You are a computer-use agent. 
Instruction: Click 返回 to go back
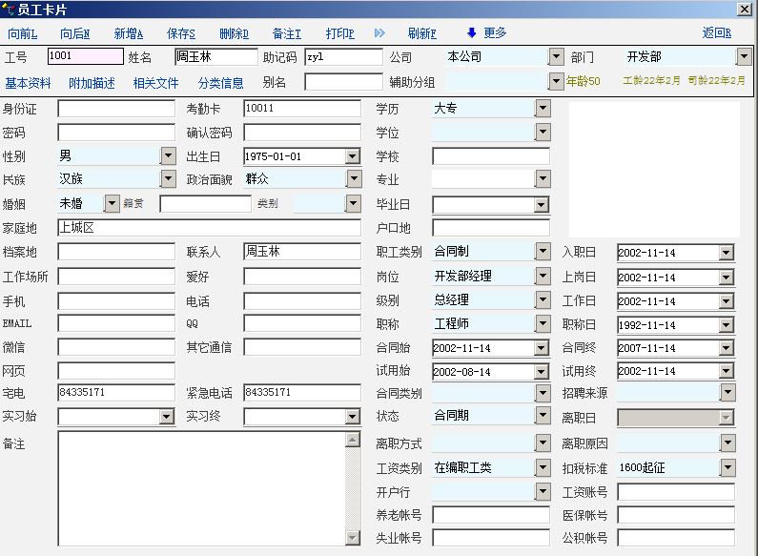(x=717, y=33)
